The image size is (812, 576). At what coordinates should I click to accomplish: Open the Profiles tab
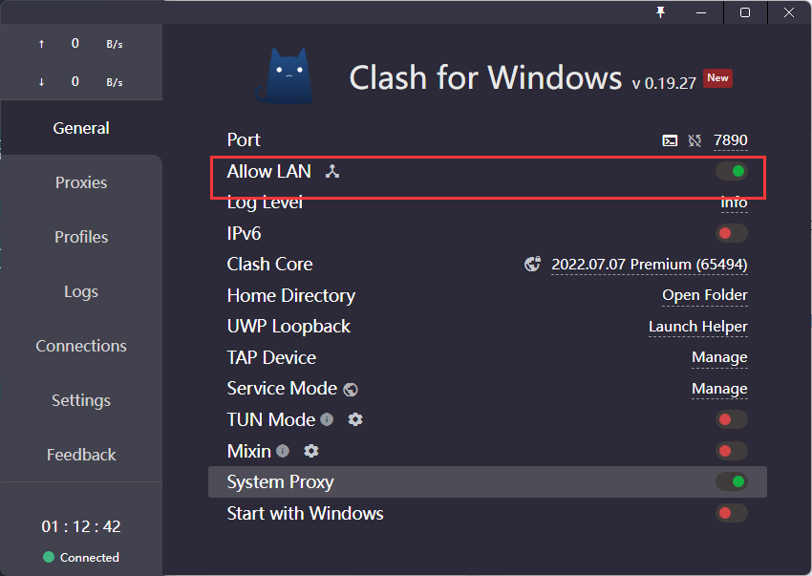coord(81,237)
